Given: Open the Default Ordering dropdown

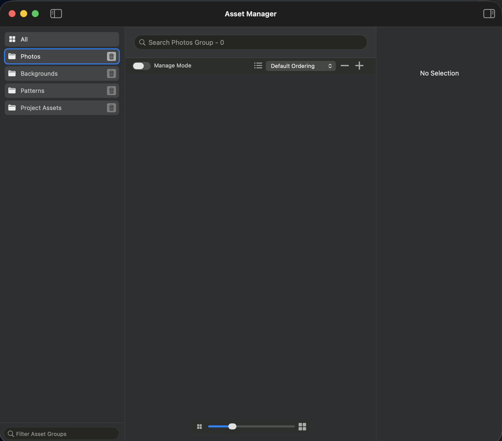Looking at the screenshot, I should (301, 66).
